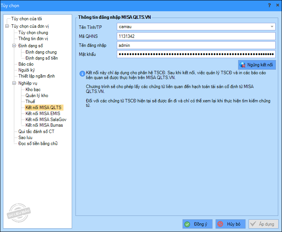
Task: Open Đọc số tiền bằng chữ options
Action: (x=38, y=144)
